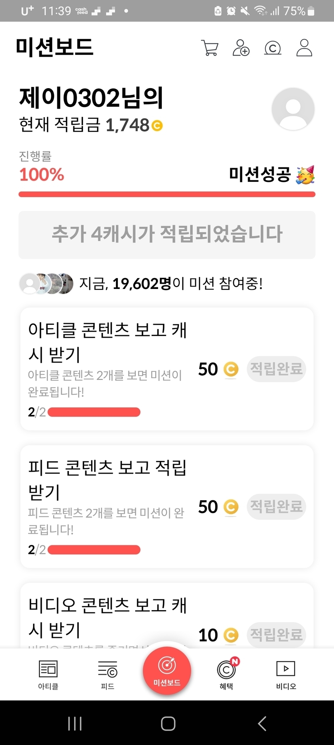Open the my profile icon
Image resolution: width=334 pixels, height=745 pixels.
point(304,48)
